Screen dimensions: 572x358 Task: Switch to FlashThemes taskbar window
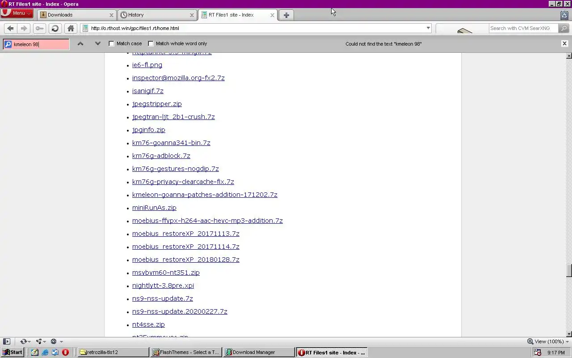(x=186, y=352)
